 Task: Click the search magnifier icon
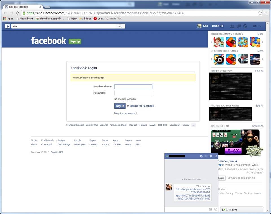120,26
